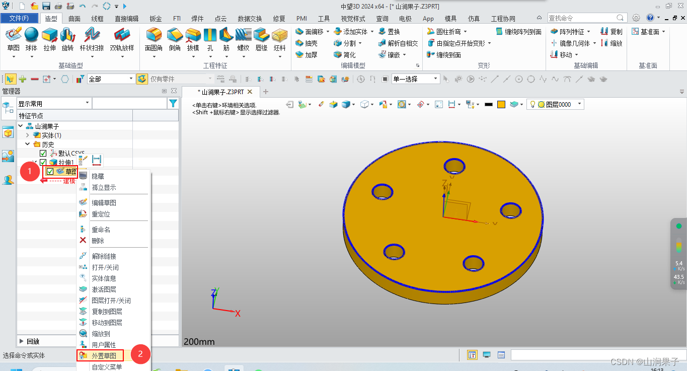Image resolution: width=687 pixels, height=371 pixels.
Task: Click the black line color swatch
Action: point(488,104)
